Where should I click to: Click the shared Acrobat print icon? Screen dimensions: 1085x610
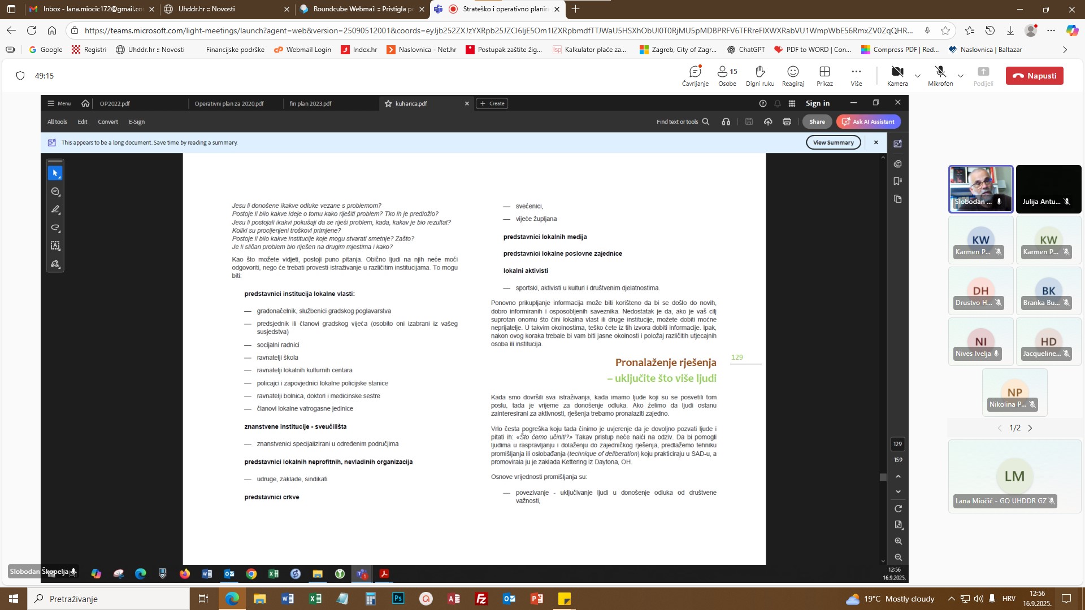pyautogui.click(x=787, y=121)
